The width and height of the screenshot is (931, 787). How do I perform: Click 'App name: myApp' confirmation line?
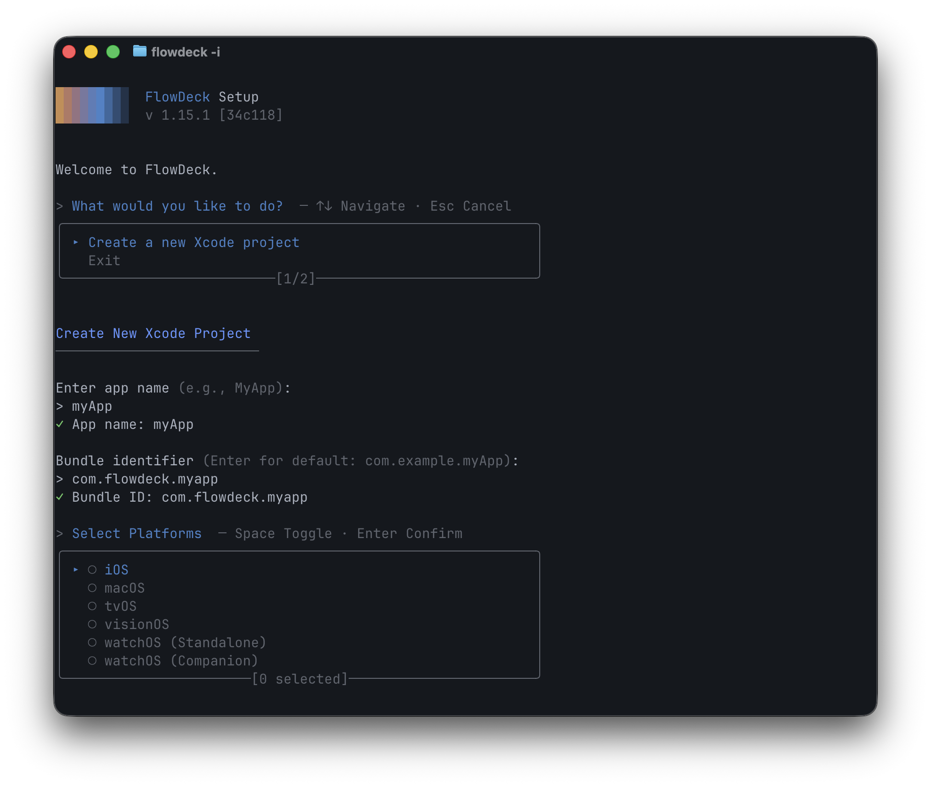click(133, 425)
